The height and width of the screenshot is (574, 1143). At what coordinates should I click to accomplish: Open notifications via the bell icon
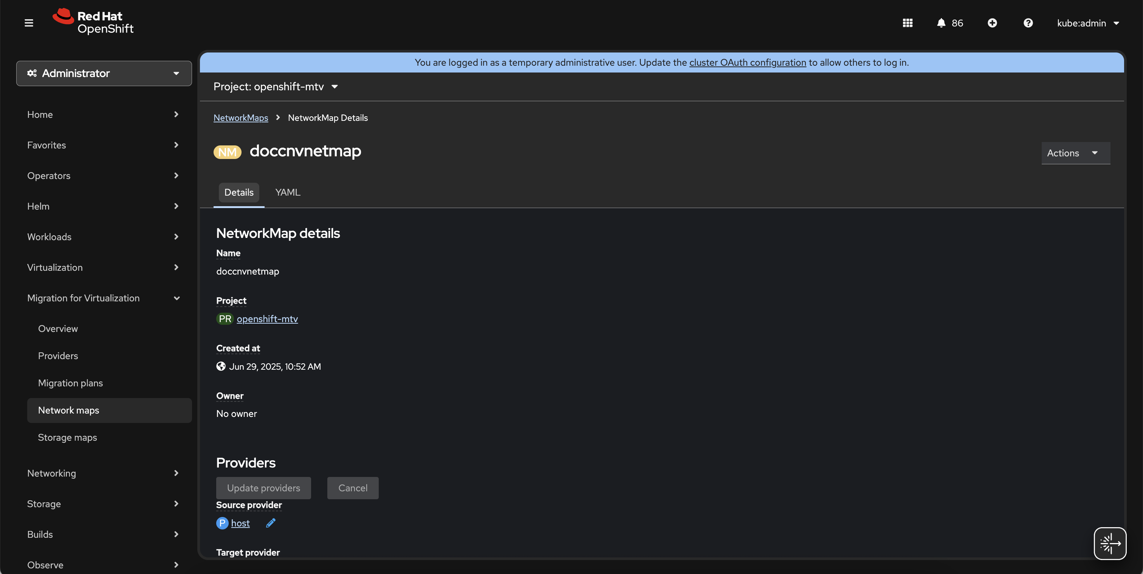tap(941, 23)
